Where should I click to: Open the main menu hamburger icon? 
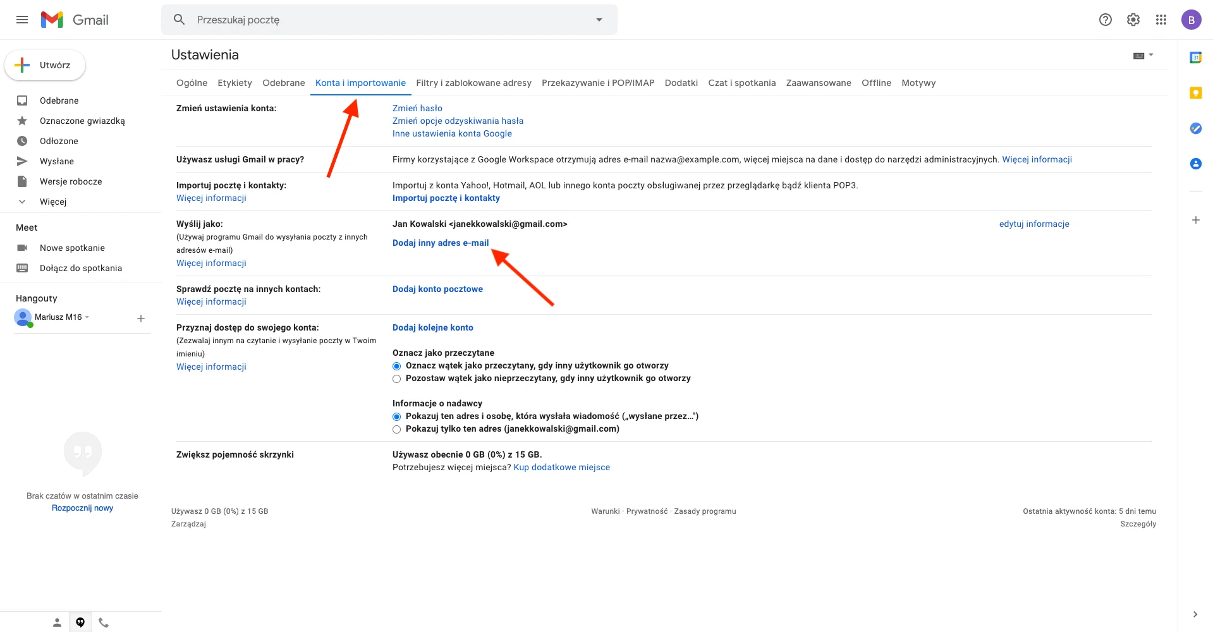pyautogui.click(x=22, y=20)
